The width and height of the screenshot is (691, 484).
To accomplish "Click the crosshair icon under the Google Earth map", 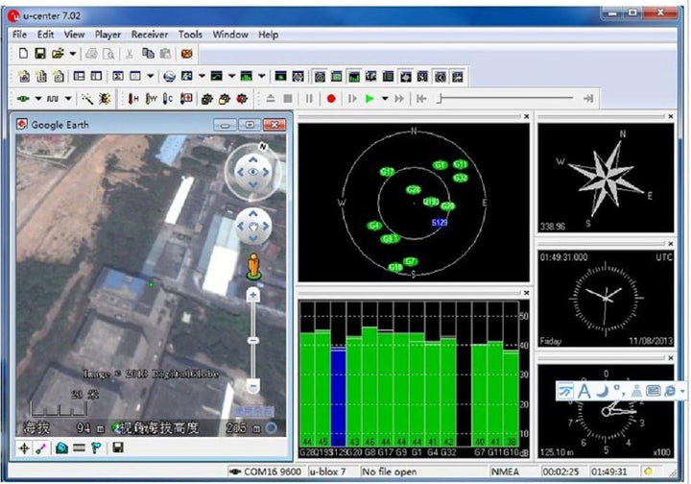I will click(24, 448).
